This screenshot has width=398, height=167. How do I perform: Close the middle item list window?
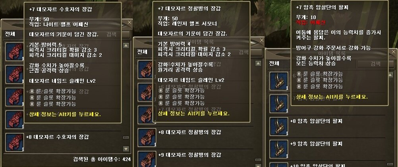pyautogui.click(x=262, y=40)
